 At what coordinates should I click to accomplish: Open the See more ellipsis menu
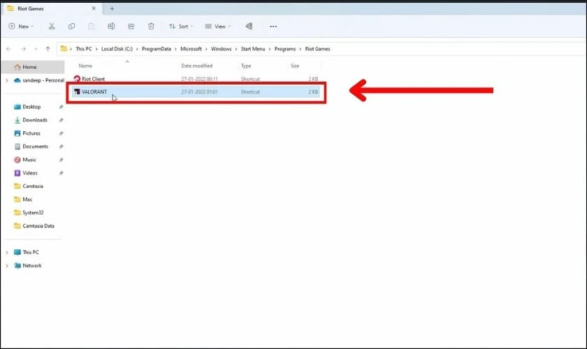(x=273, y=27)
